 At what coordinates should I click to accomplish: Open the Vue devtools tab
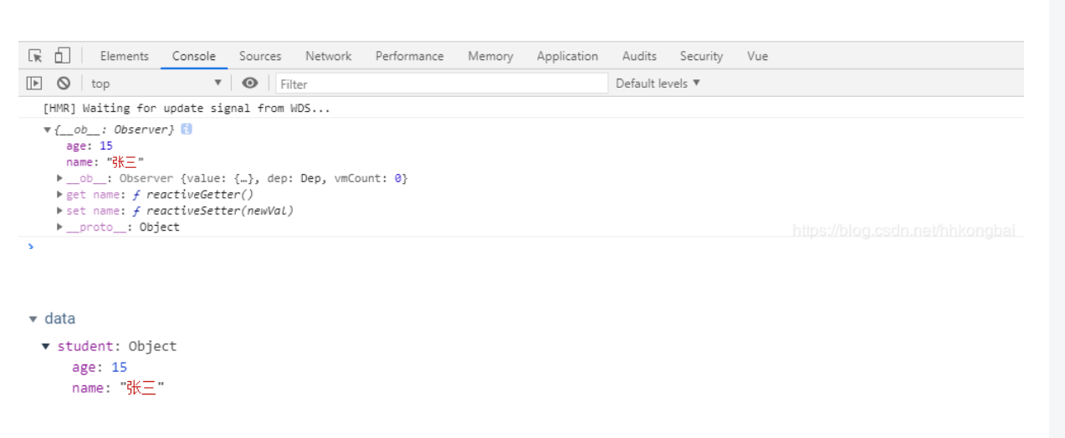point(758,56)
